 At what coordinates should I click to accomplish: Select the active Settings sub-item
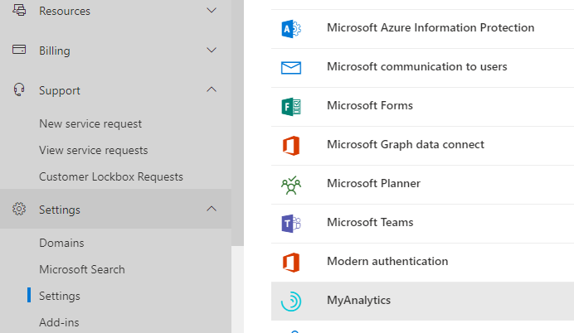click(x=59, y=296)
